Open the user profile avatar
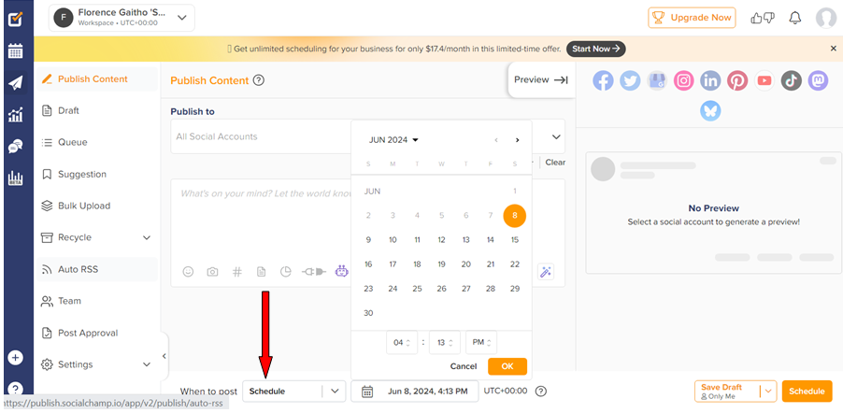843x413 pixels. pos(825,18)
